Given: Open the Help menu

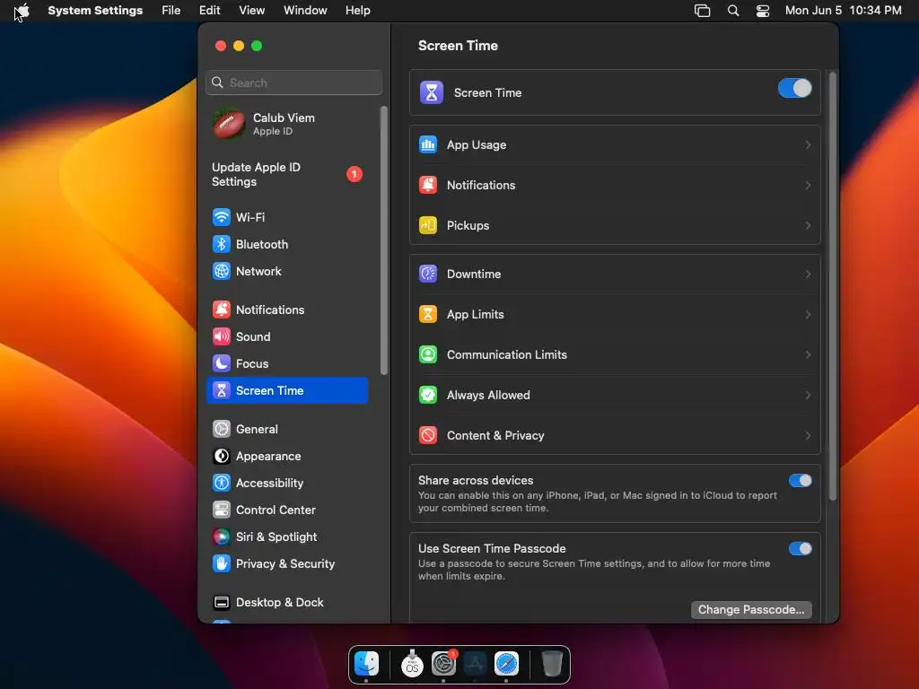Looking at the screenshot, I should point(357,11).
